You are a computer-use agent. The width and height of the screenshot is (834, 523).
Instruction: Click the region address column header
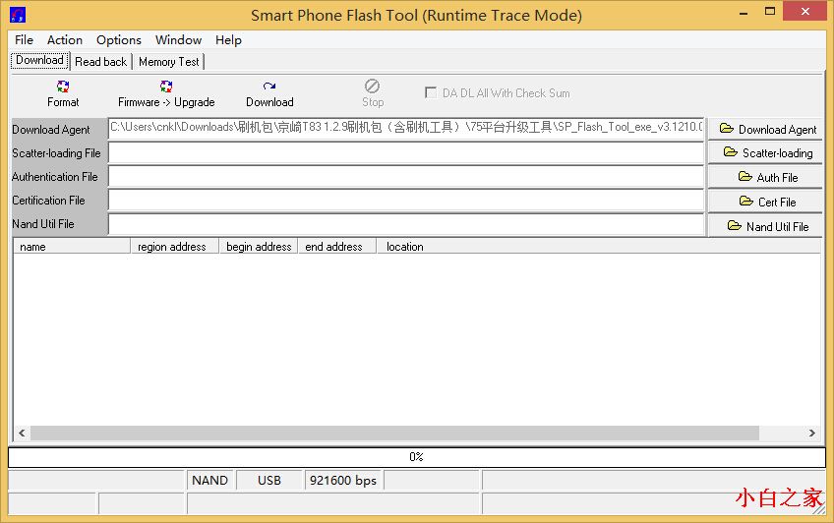174,247
